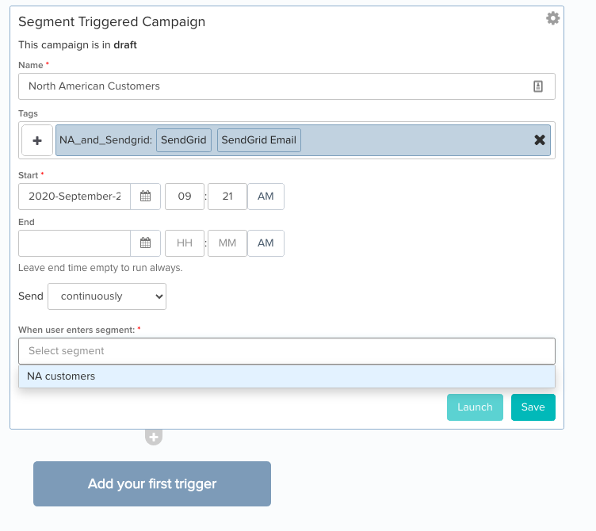Viewport: 596px width, 531px height.
Task: Click the Start hour field showing 09
Action: (185, 196)
